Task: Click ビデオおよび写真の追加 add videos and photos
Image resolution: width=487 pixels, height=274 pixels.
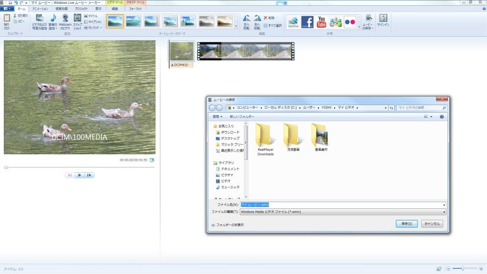Action: click(39, 22)
